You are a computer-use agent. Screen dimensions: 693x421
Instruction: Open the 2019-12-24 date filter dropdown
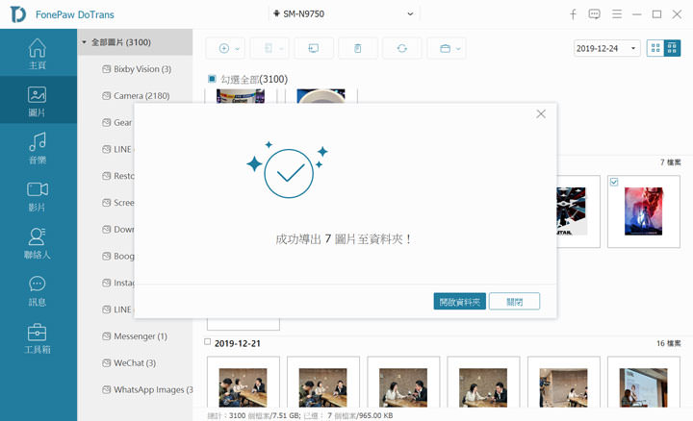tap(607, 48)
